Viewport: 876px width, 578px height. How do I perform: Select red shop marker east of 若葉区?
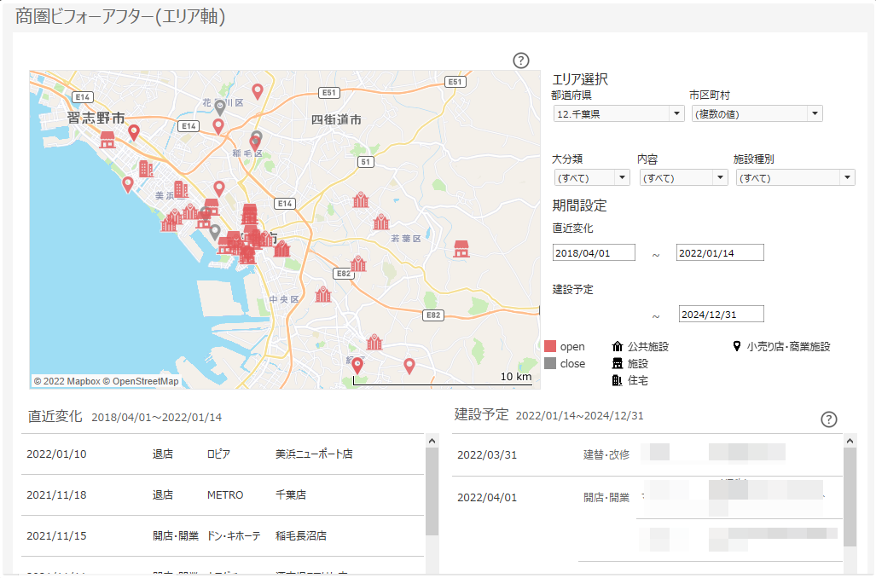[461, 249]
